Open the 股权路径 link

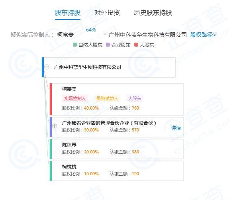(x=203, y=35)
